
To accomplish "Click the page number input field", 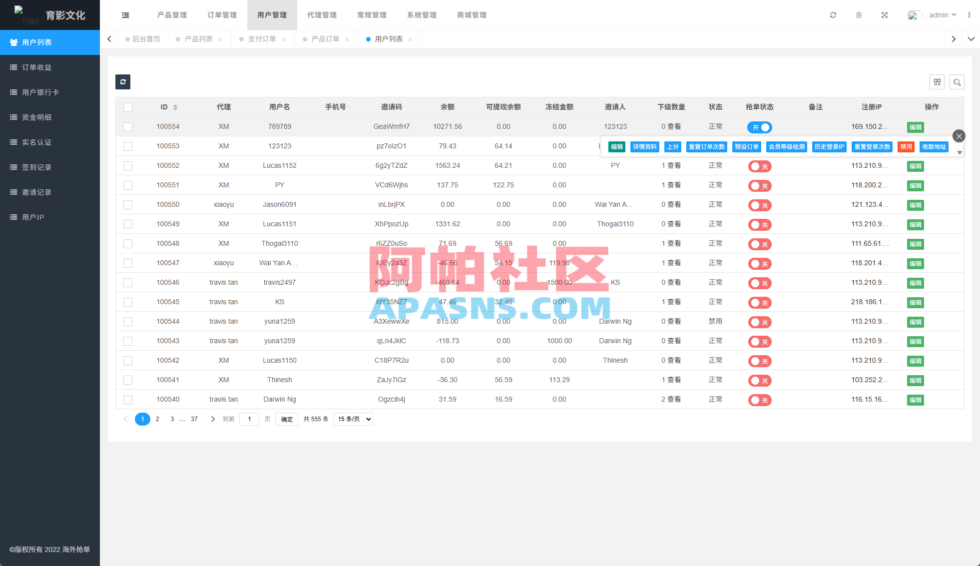I will pyautogui.click(x=249, y=419).
